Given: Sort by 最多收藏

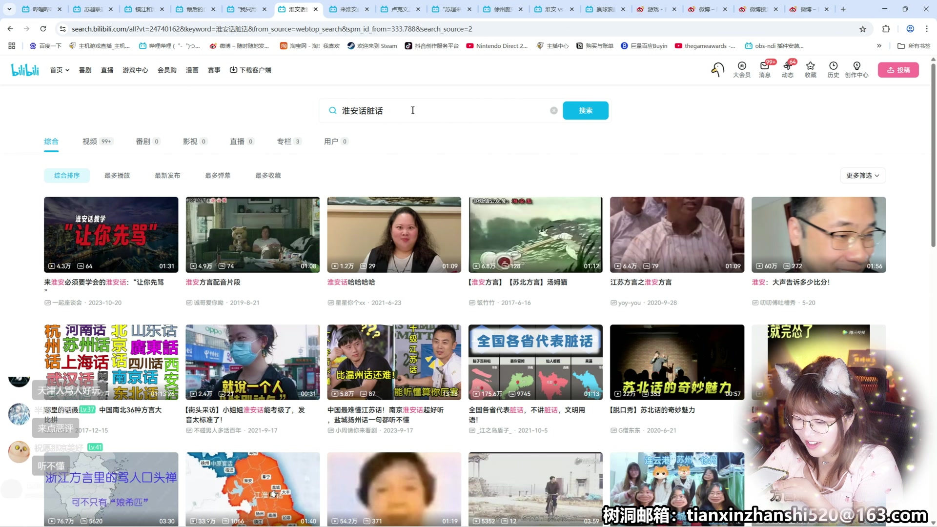Looking at the screenshot, I should click(x=268, y=176).
